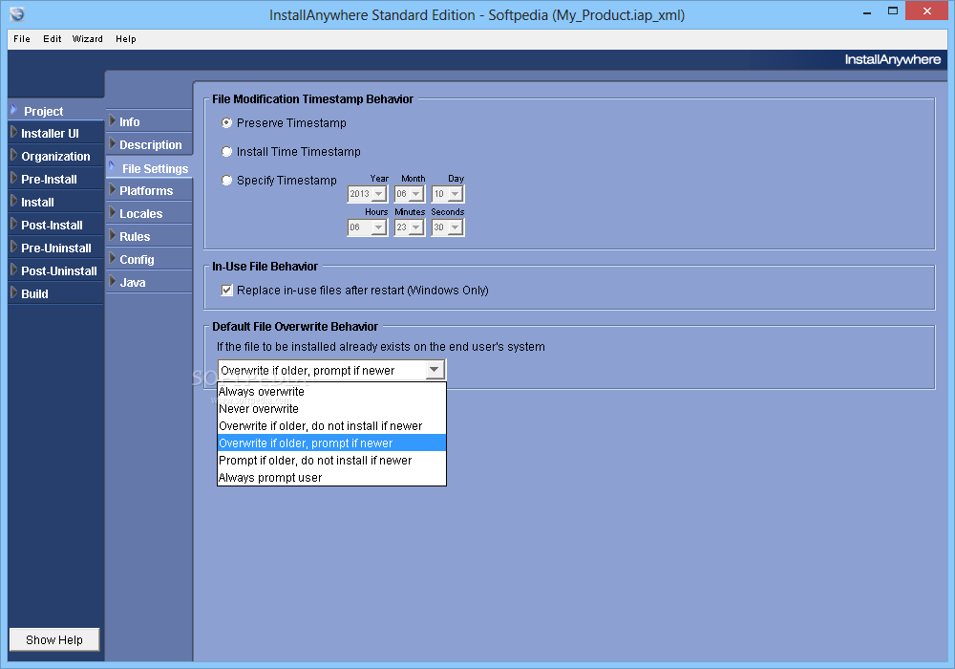Minimize the InstallAnywhere window
This screenshot has height=669, width=955.
pos(867,11)
